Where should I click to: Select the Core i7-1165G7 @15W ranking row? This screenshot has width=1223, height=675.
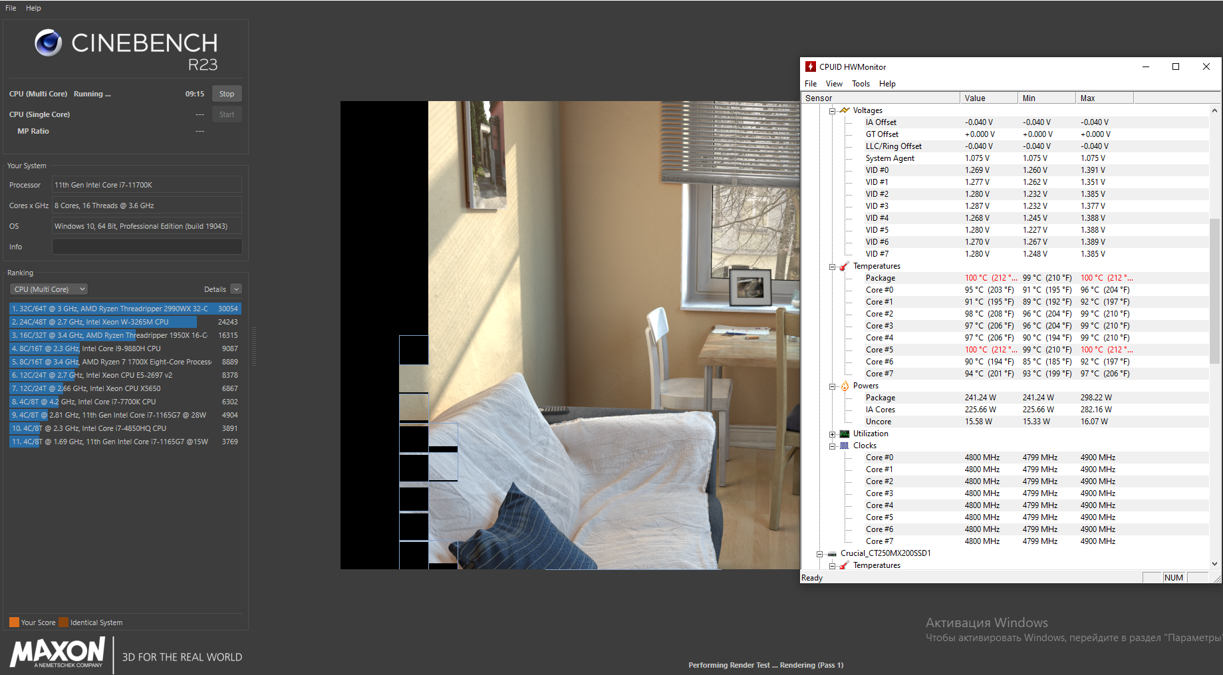[125, 442]
